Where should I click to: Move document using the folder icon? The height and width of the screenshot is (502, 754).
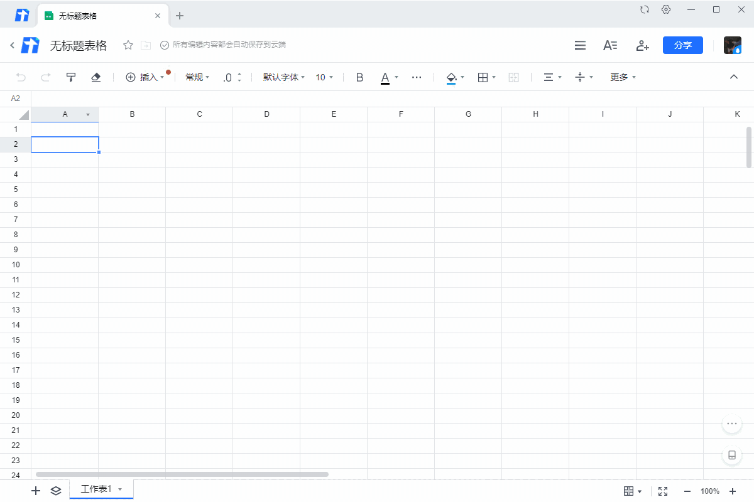pyautogui.click(x=146, y=45)
